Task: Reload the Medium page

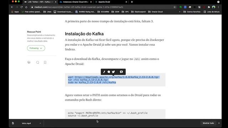Action: pyautogui.click(x=21, y=7)
